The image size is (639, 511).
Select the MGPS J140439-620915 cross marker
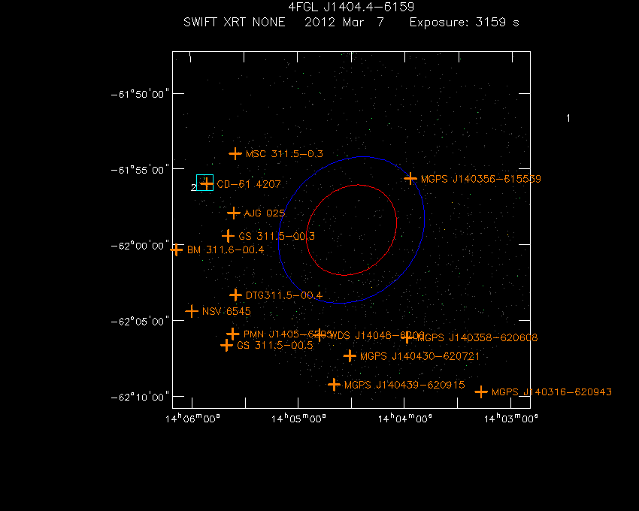coord(335,384)
